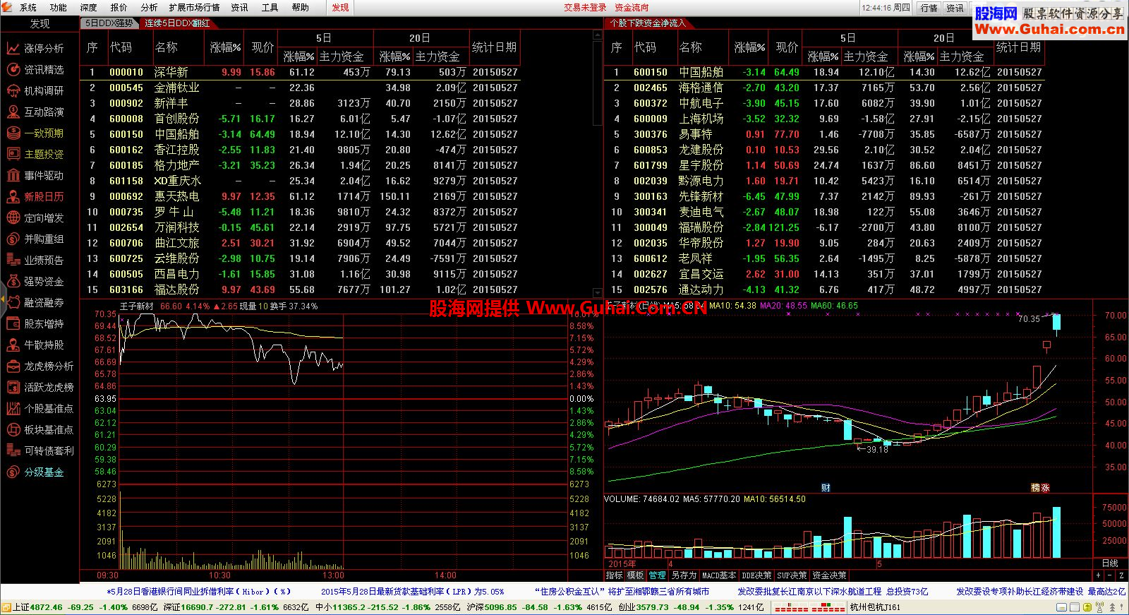The height and width of the screenshot is (615, 1129).
Task: Click the application logo icon in title bar
Action: click(x=8, y=7)
